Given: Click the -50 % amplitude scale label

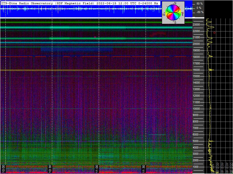Looking at the screenshot, I should tap(200, 12).
